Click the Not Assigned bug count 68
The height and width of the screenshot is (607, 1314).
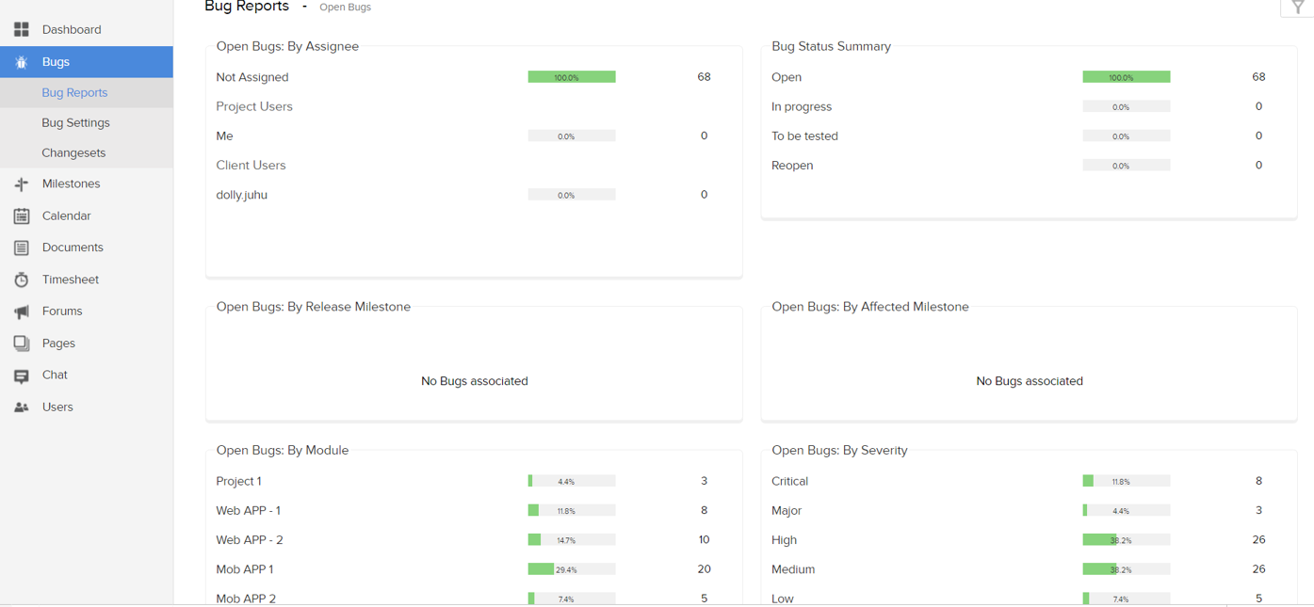tap(704, 77)
